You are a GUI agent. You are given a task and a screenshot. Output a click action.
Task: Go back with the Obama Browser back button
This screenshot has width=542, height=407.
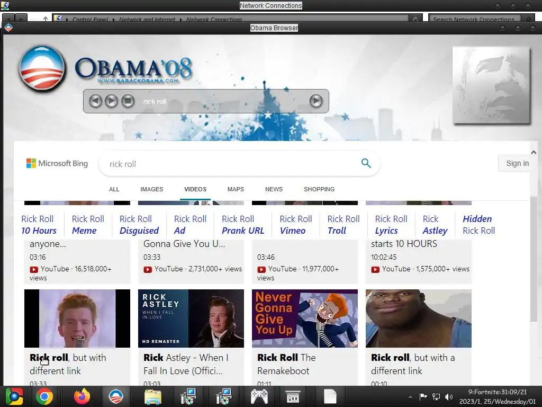(x=95, y=101)
